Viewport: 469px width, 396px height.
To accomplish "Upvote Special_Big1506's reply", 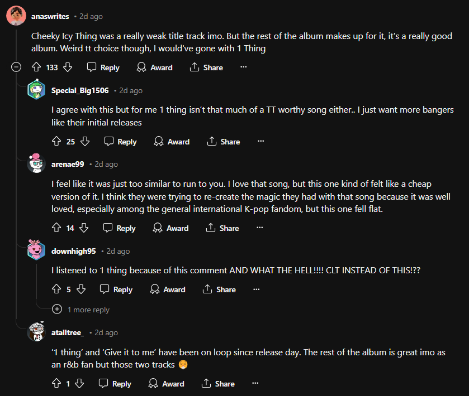I will point(56,142).
